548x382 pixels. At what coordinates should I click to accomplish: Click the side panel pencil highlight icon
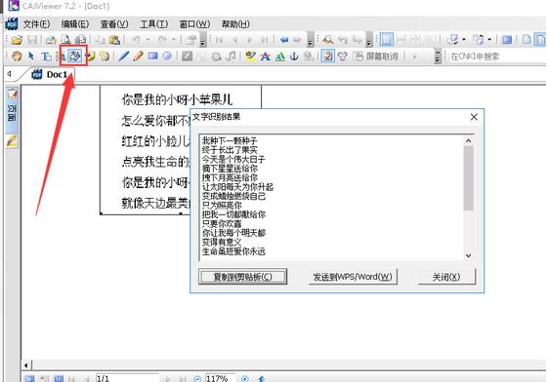[12, 140]
